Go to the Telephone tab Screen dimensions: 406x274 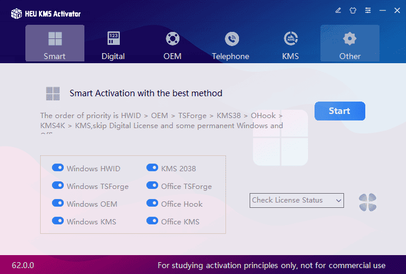[231, 43]
